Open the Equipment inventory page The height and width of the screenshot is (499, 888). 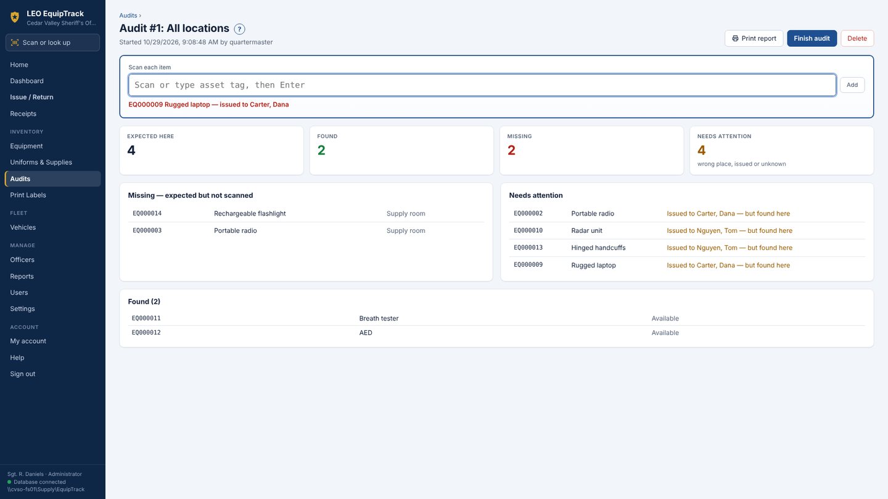(52, 146)
